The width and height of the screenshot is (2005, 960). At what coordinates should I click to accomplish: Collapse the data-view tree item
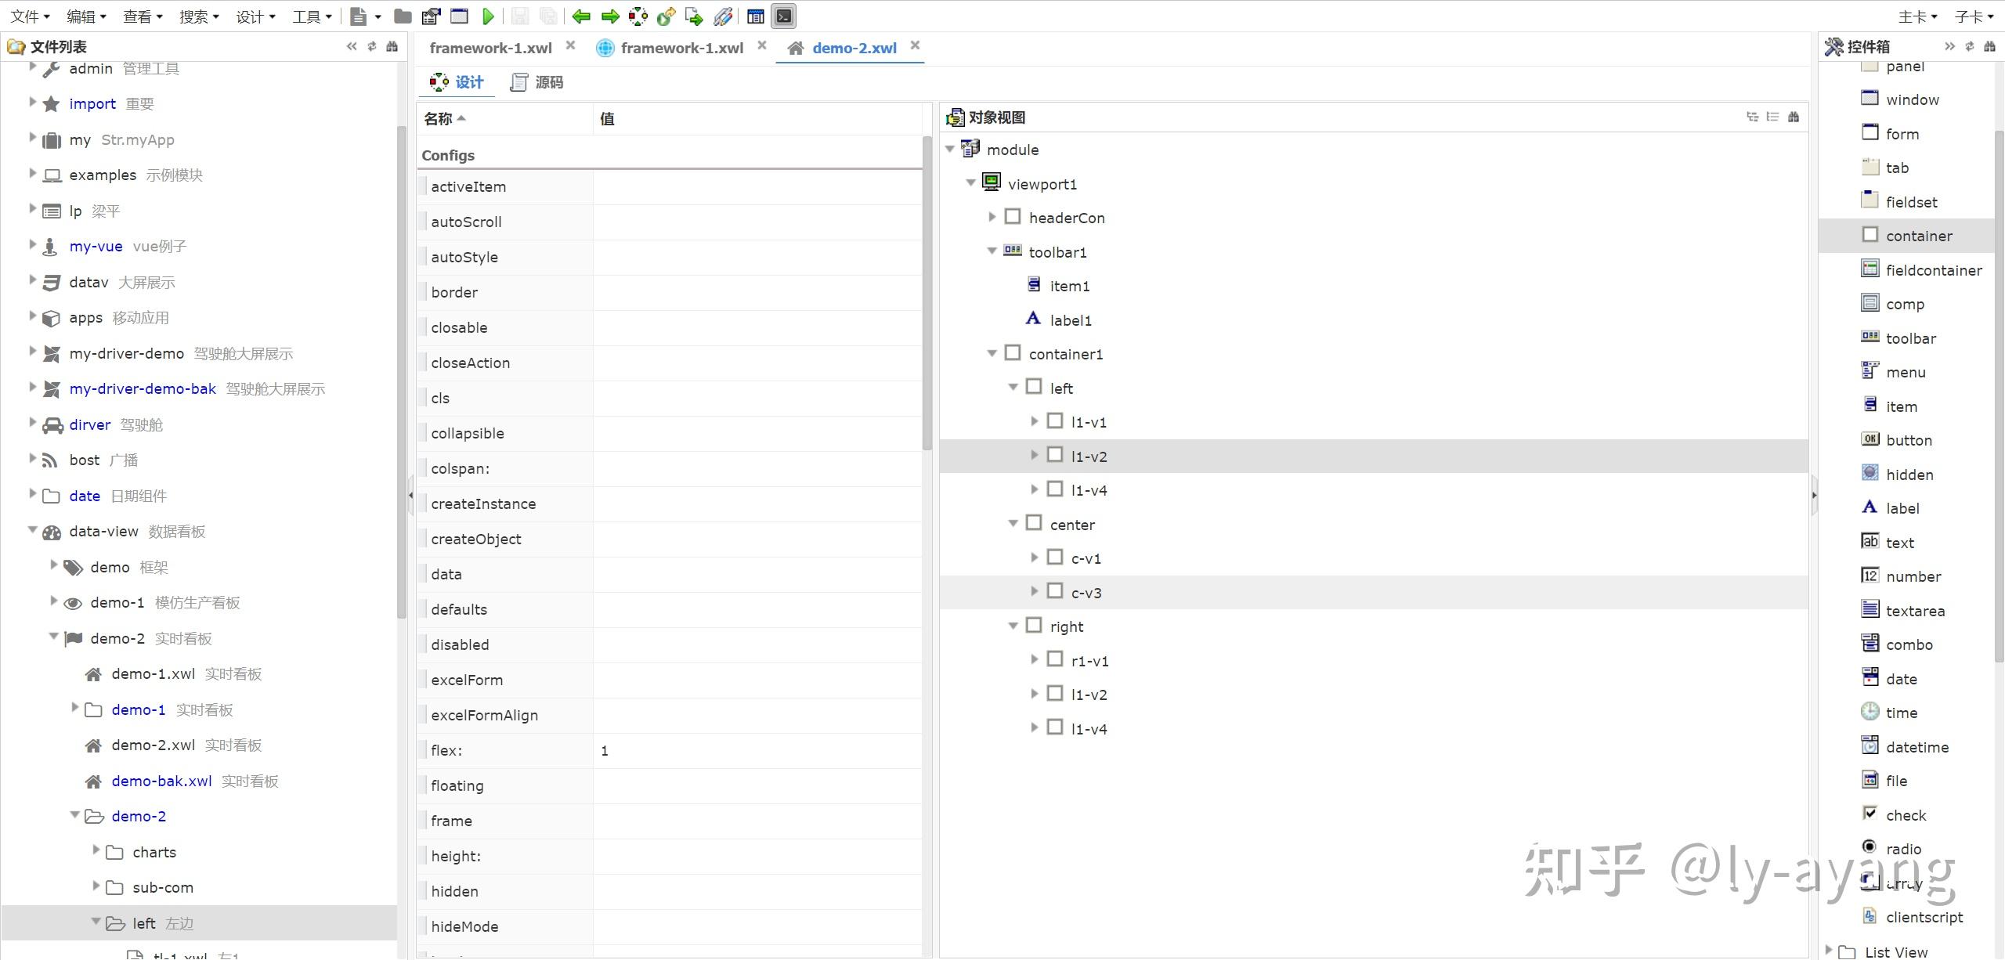[x=31, y=531]
